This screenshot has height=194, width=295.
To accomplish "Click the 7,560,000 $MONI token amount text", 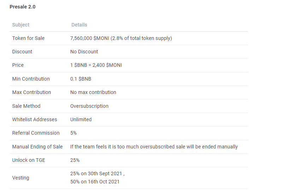I will pyautogui.click(x=90, y=38).
